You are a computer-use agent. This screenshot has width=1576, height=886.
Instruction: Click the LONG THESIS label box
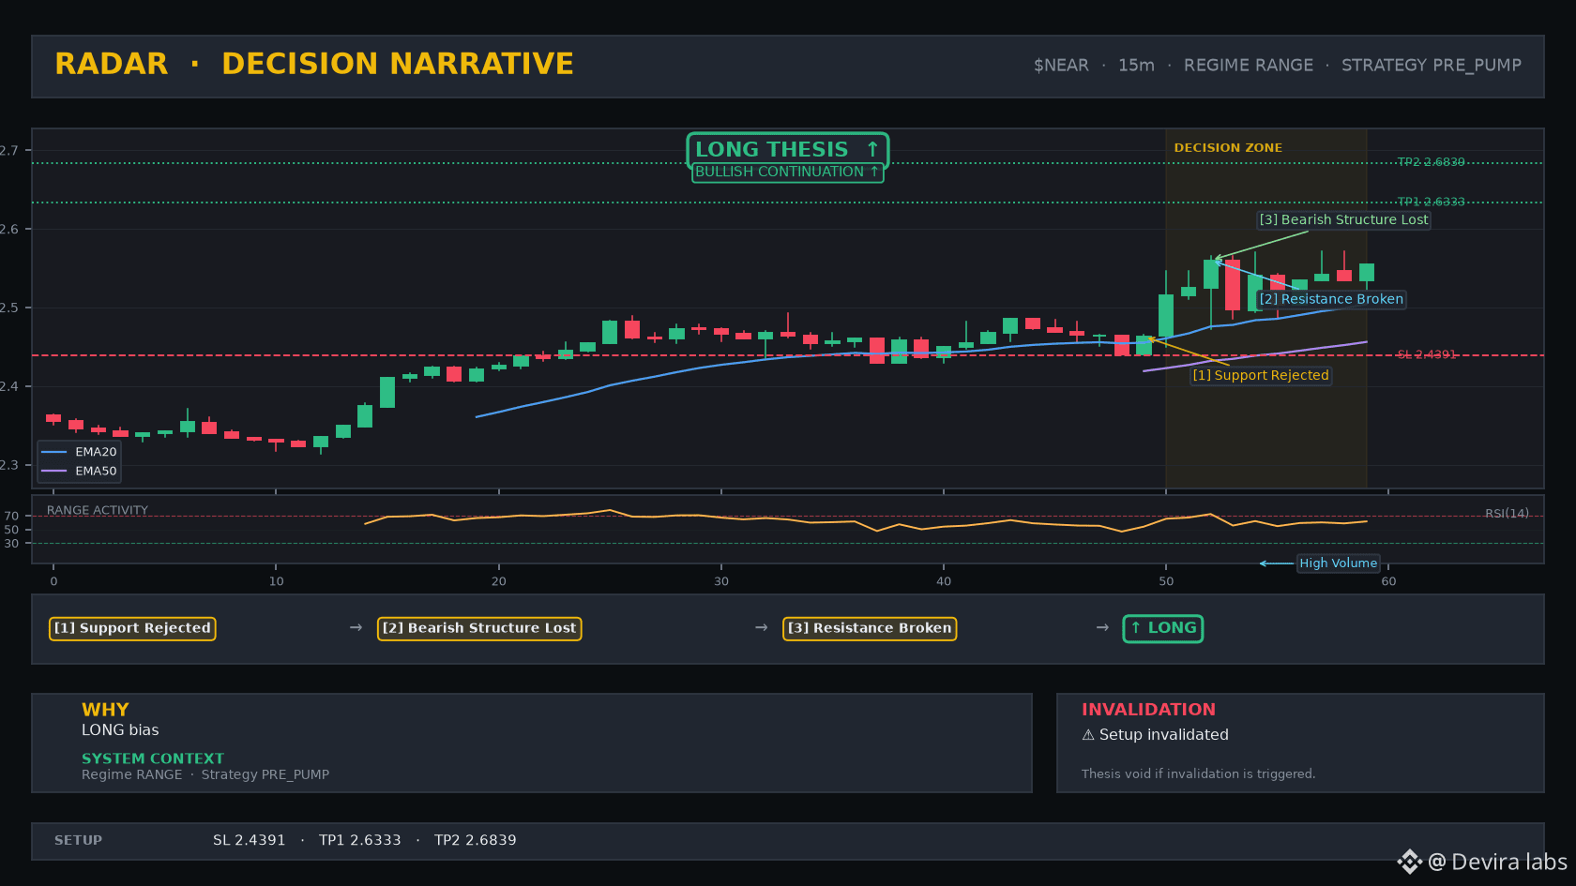click(x=787, y=149)
